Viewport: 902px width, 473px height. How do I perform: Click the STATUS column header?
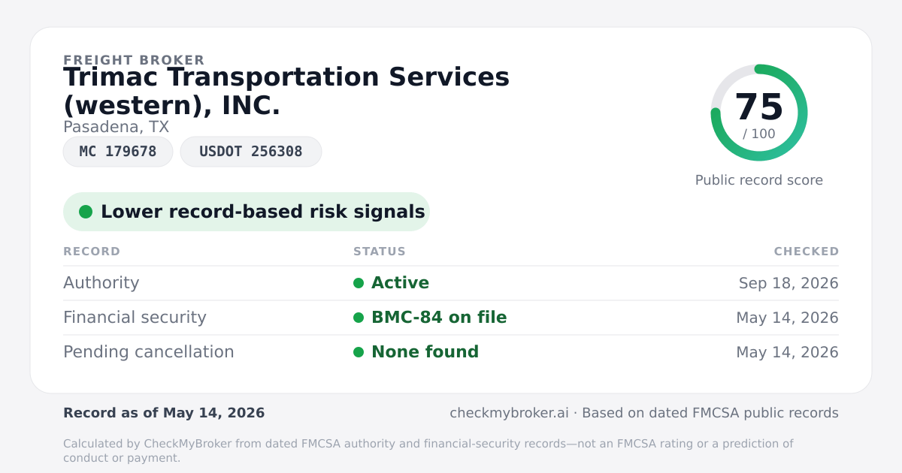[380, 252]
